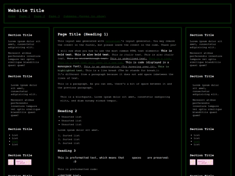This screenshot has height=176, width=235.
Task: Go to Page 2 in navigation
Action: (40, 17)
